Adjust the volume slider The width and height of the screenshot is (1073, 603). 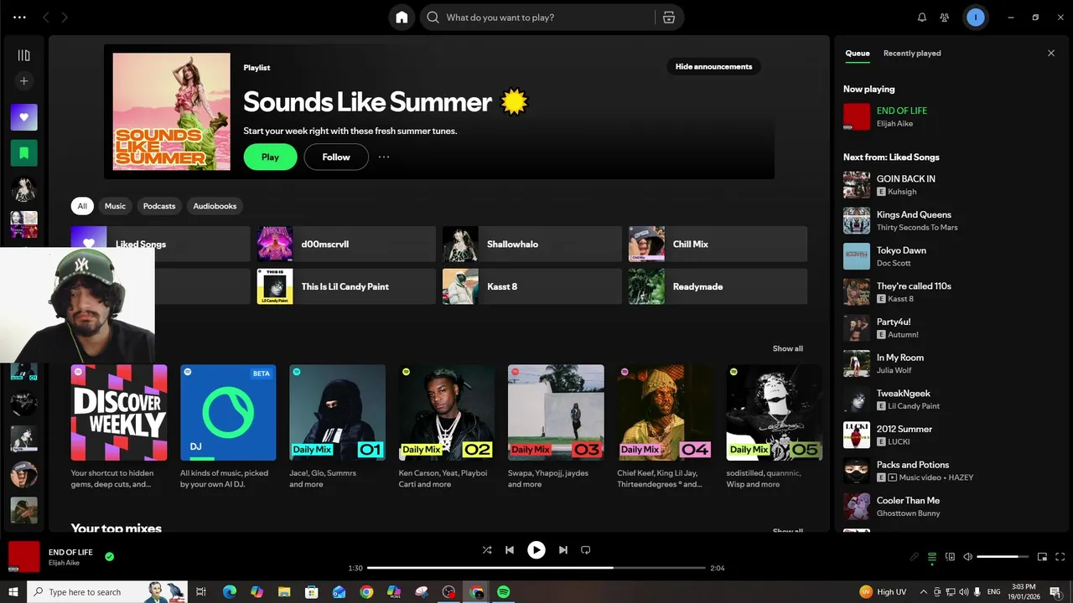pyautogui.click(x=1003, y=557)
